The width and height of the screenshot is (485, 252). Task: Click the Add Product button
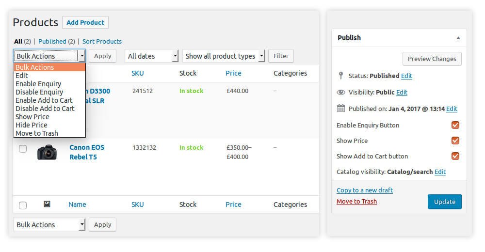85,22
